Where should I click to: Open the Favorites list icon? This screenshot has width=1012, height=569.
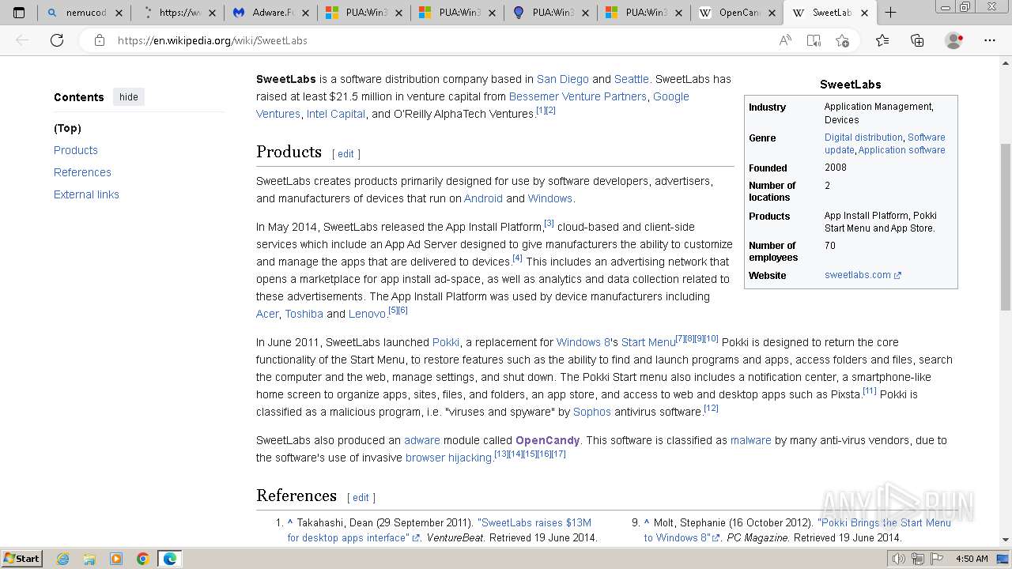(882, 40)
